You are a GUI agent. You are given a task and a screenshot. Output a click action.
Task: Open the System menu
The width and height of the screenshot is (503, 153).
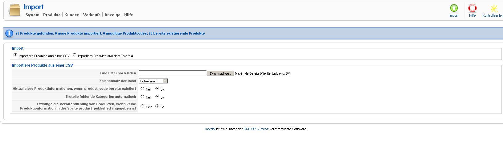coord(32,15)
